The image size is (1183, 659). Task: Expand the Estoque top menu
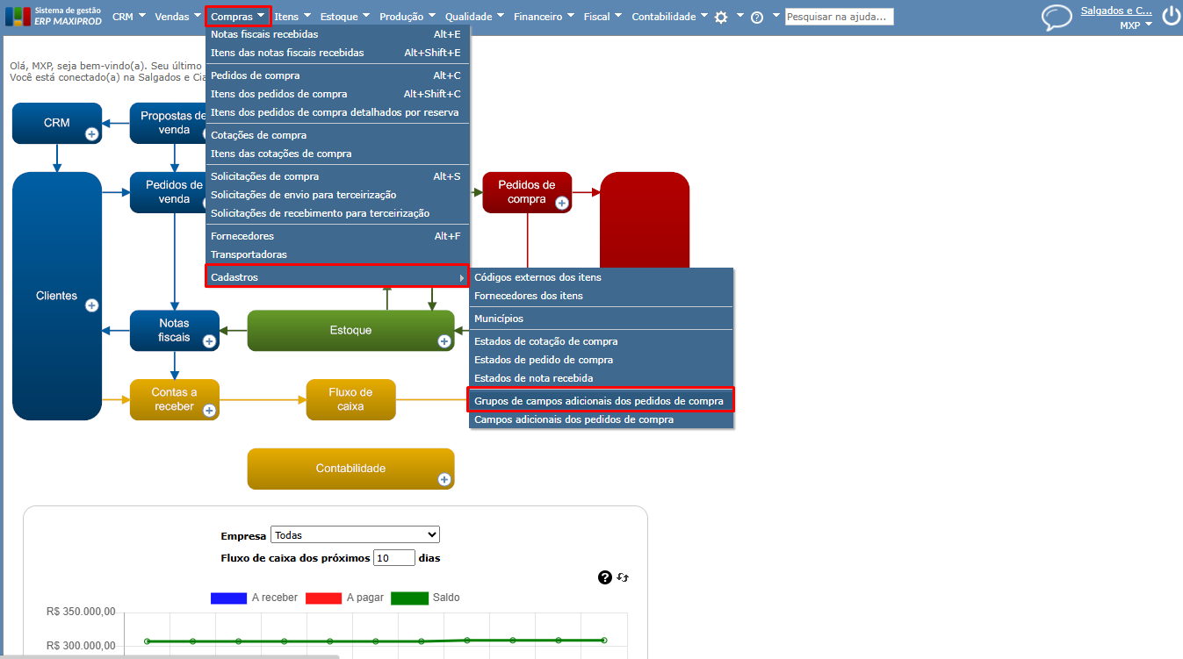tap(345, 17)
